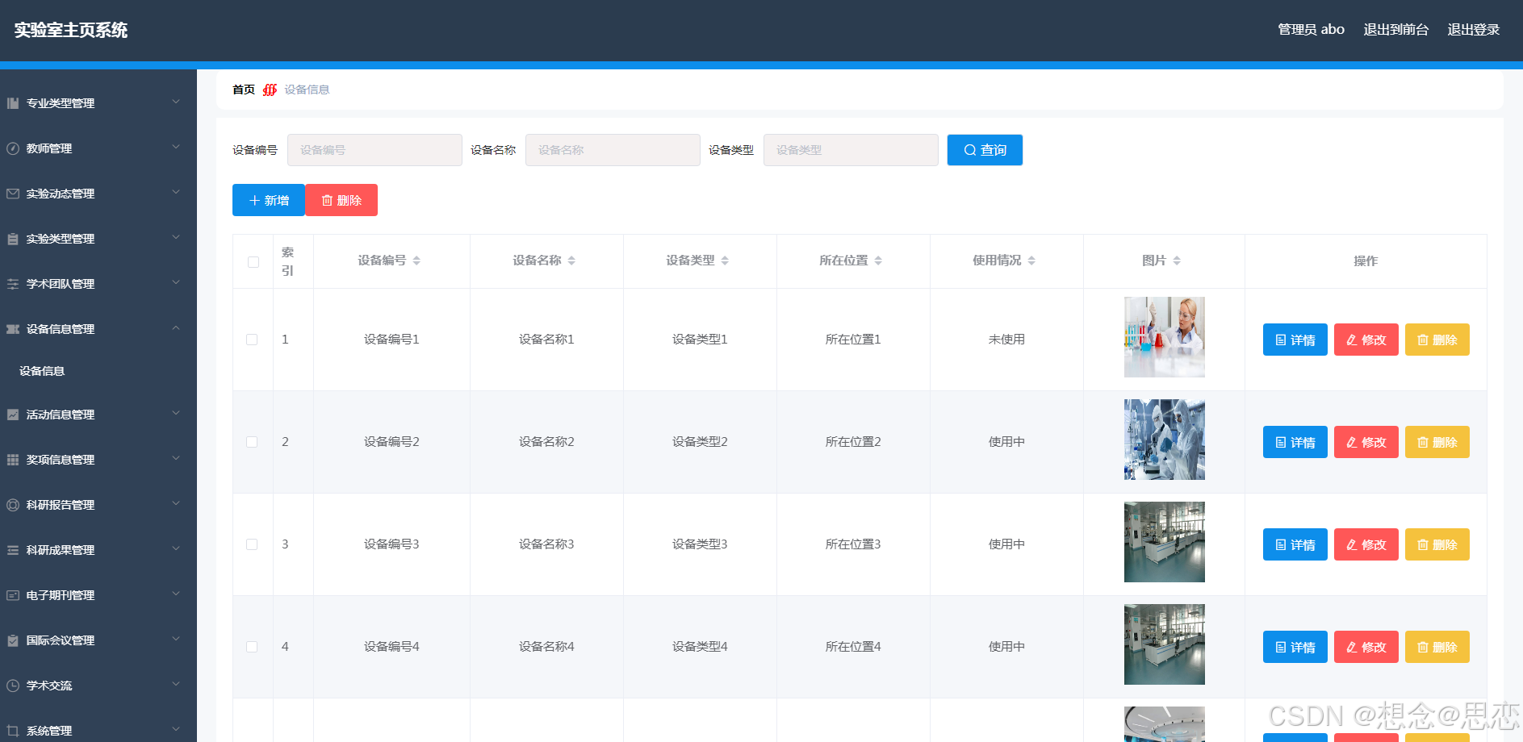Image resolution: width=1523 pixels, height=742 pixels.
Task: Check the row 1 checkbox
Action: point(252,340)
